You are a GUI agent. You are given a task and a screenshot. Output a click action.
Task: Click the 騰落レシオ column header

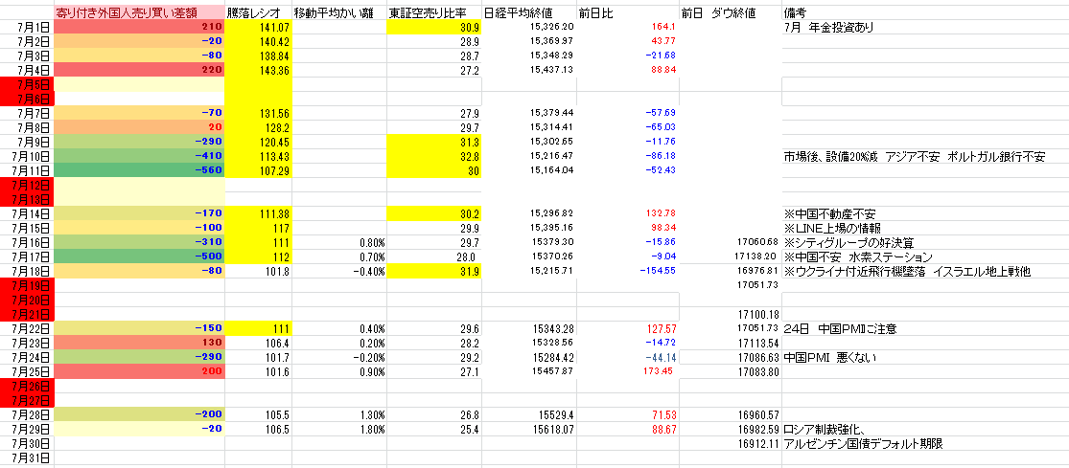[x=259, y=13]
